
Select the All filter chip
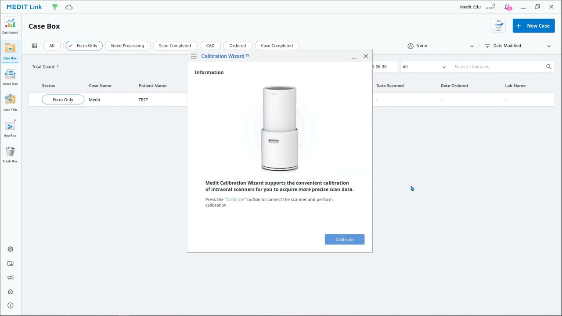click(52, 46)
